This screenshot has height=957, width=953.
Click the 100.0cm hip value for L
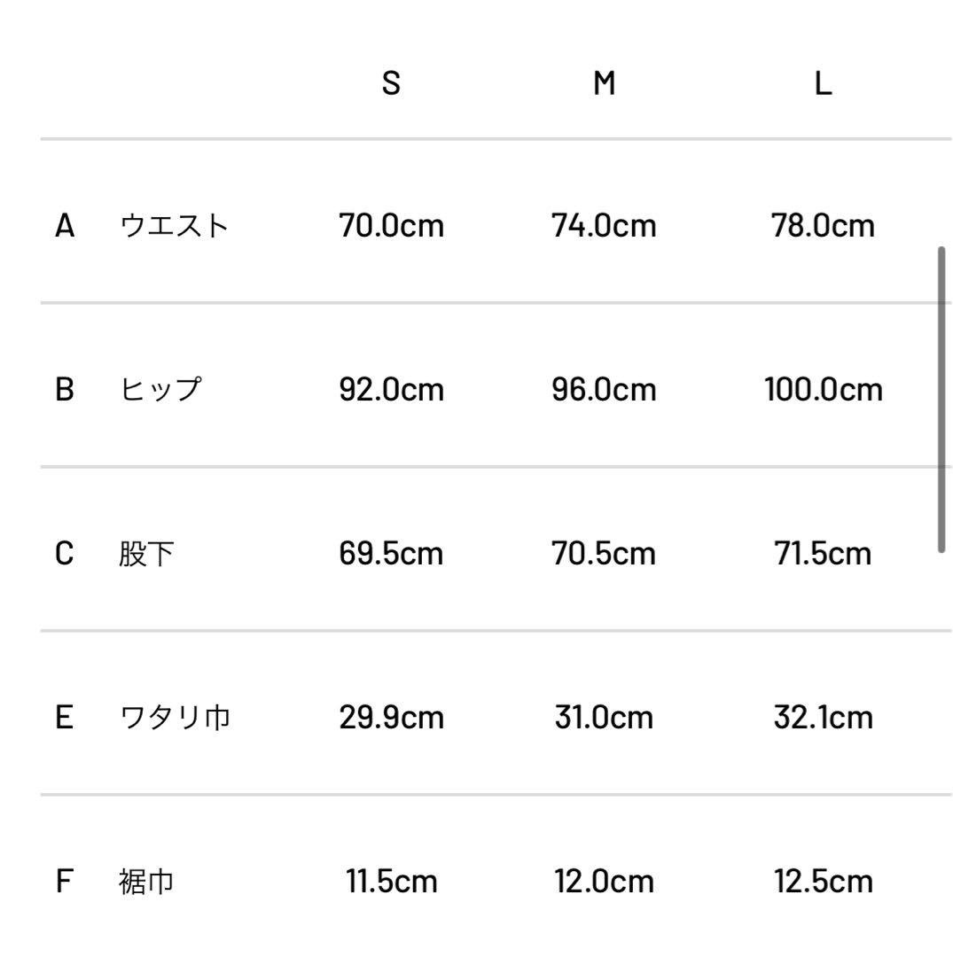click(824, 390)
